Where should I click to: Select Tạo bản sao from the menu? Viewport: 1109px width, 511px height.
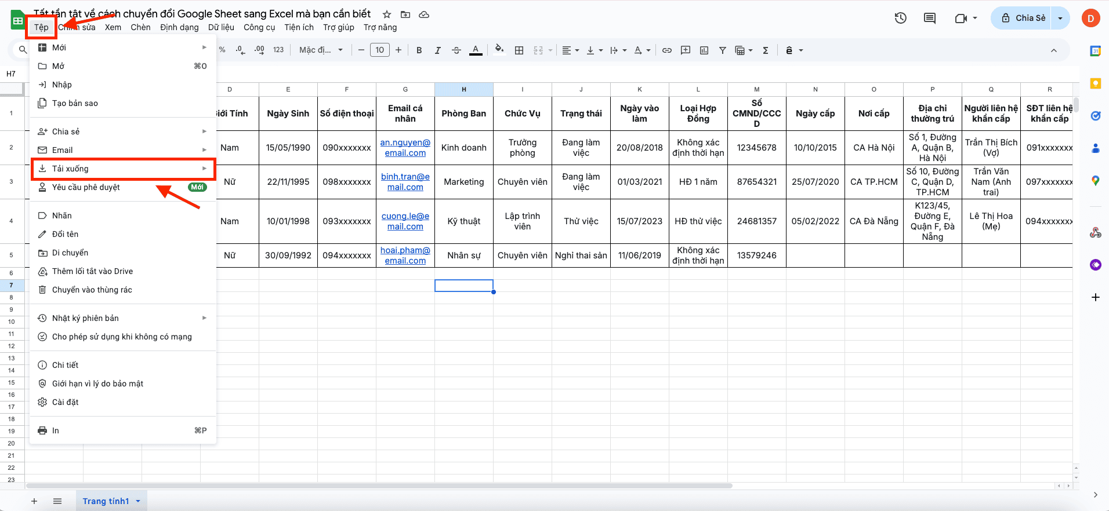point(75,103)
